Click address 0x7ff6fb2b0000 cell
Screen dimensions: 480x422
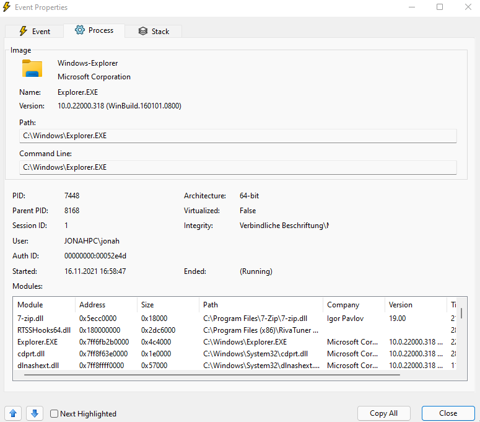104,342
